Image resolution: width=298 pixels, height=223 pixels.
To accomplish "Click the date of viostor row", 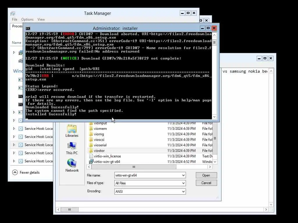I will click(181, 151).
